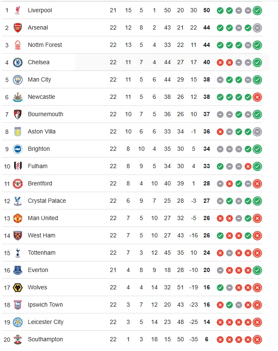Viewport: 278px width, 351px height.
Task: Open the Everton club crest
Action: [18, 270]
